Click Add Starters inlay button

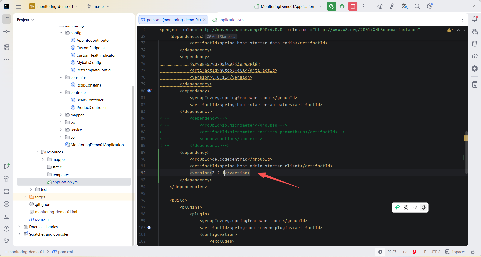click(221, 37)
